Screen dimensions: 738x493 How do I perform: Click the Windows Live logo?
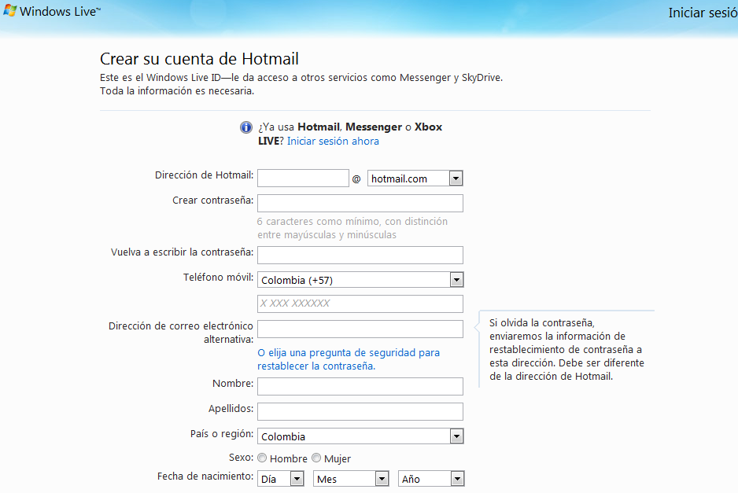pyautogui.click(x=47, y=12)
